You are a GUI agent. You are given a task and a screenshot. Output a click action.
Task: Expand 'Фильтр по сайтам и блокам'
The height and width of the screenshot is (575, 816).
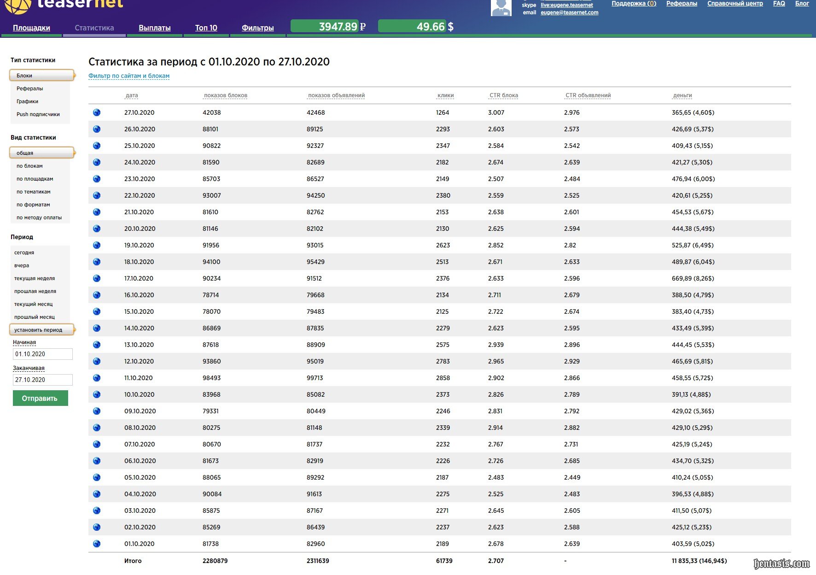tap(129, 76)
